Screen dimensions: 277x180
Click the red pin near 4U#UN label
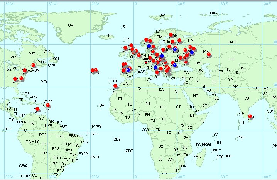pos(25,71)
